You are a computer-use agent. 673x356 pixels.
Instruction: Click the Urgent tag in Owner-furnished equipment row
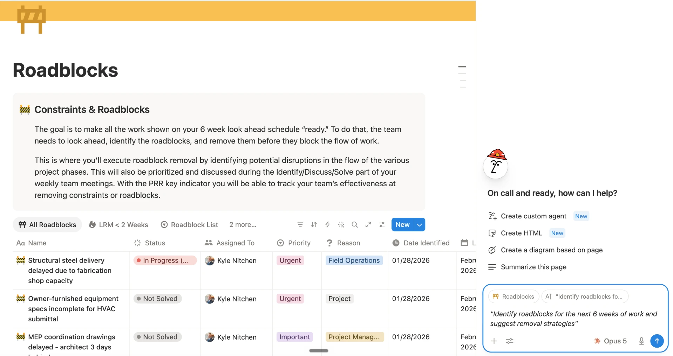290,299
